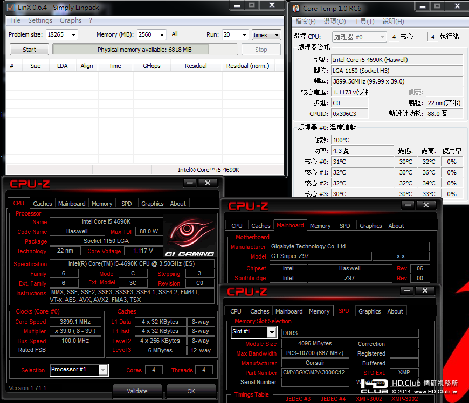
Task: Minimize the Core Temp window
Action: 422,6
